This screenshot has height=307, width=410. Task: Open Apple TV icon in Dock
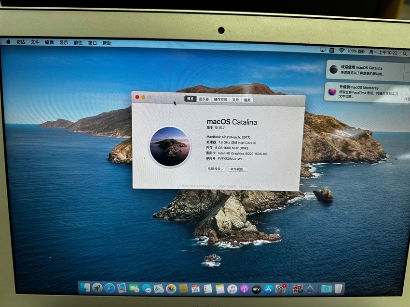point(257,289)
